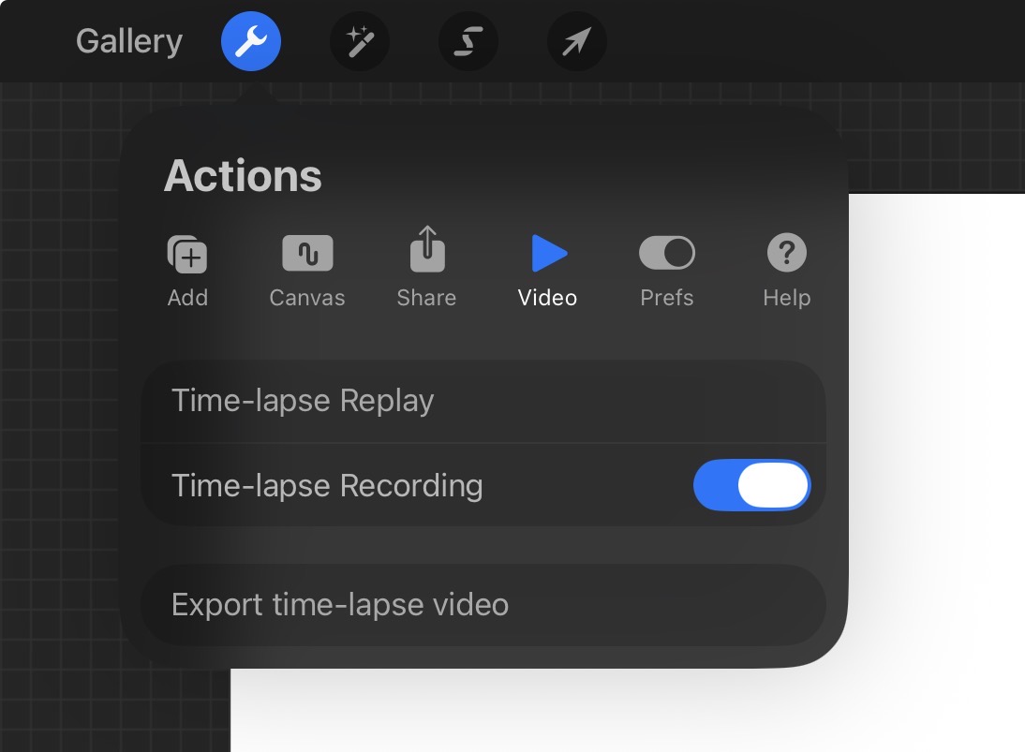
Task: Return to the Gallery
Action: click(x=128, y=41)
